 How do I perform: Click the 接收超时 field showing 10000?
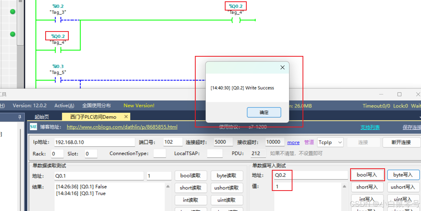pos(275,142)
